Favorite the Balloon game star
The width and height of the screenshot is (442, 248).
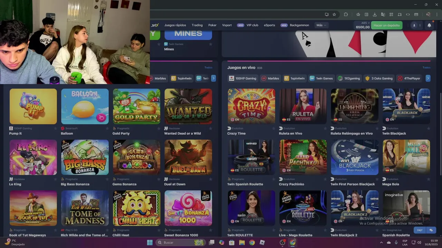[x=107, y=128]
